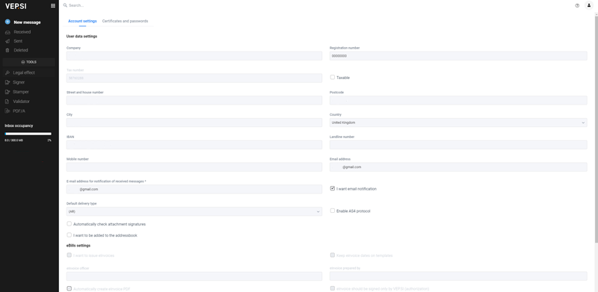Viewport: 598px width, 292px height.
Task: Open the Deleted folder
Action: pos(21,50)
